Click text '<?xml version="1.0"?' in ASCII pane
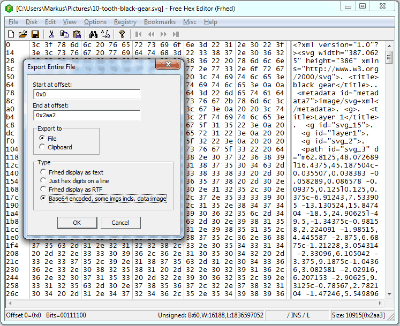This screenshot has height=326, width=400. (x=335, y=45)
